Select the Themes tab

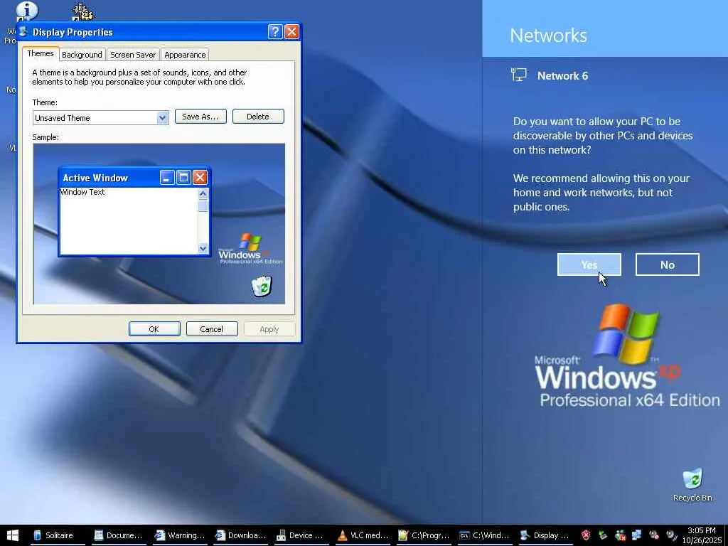click(x=41, y=53)
